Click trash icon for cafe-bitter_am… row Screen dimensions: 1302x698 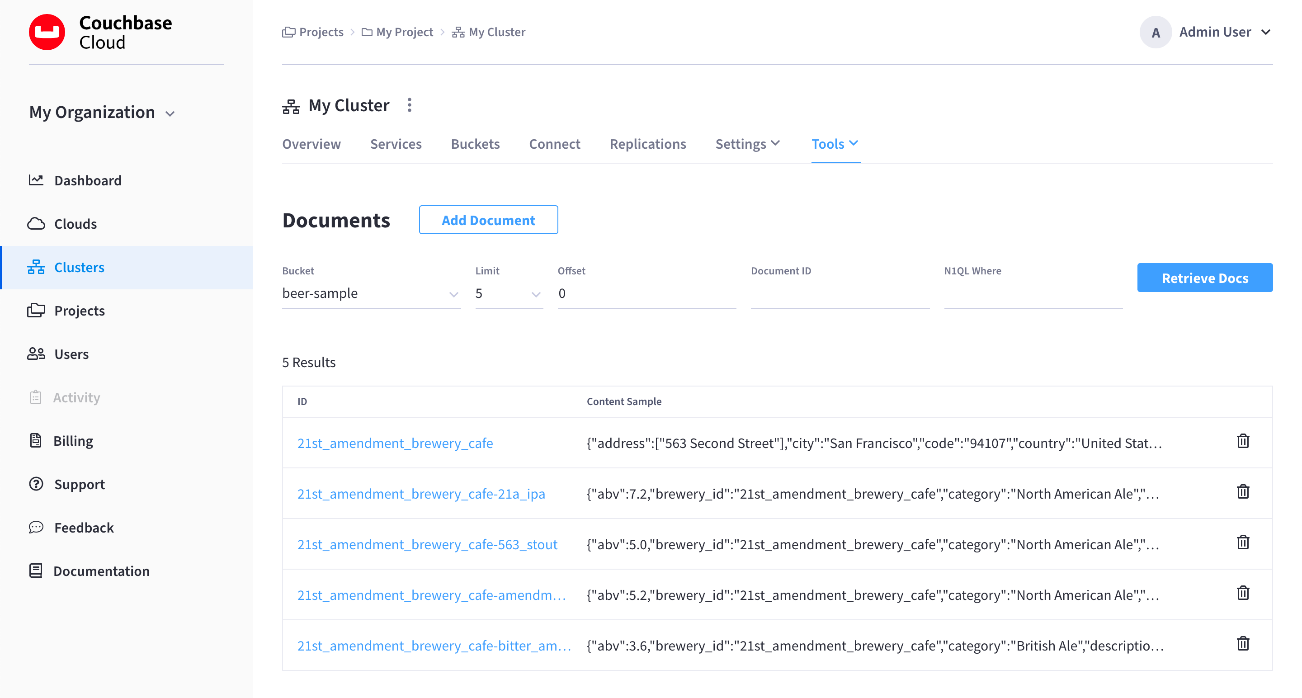click(x=1243, y=643)
